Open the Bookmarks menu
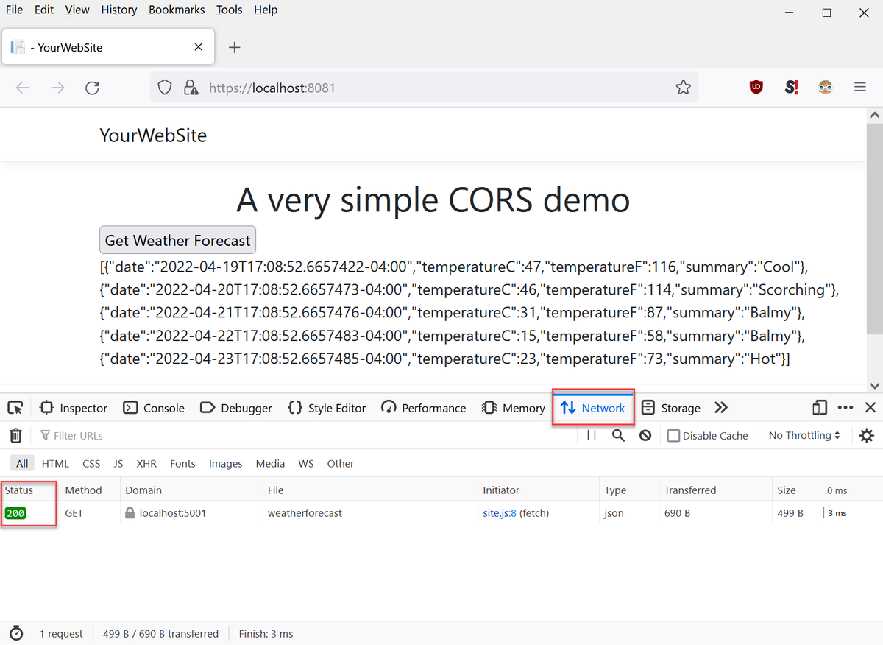This screenshot has height=645, width=883. (x=177, y=10)
